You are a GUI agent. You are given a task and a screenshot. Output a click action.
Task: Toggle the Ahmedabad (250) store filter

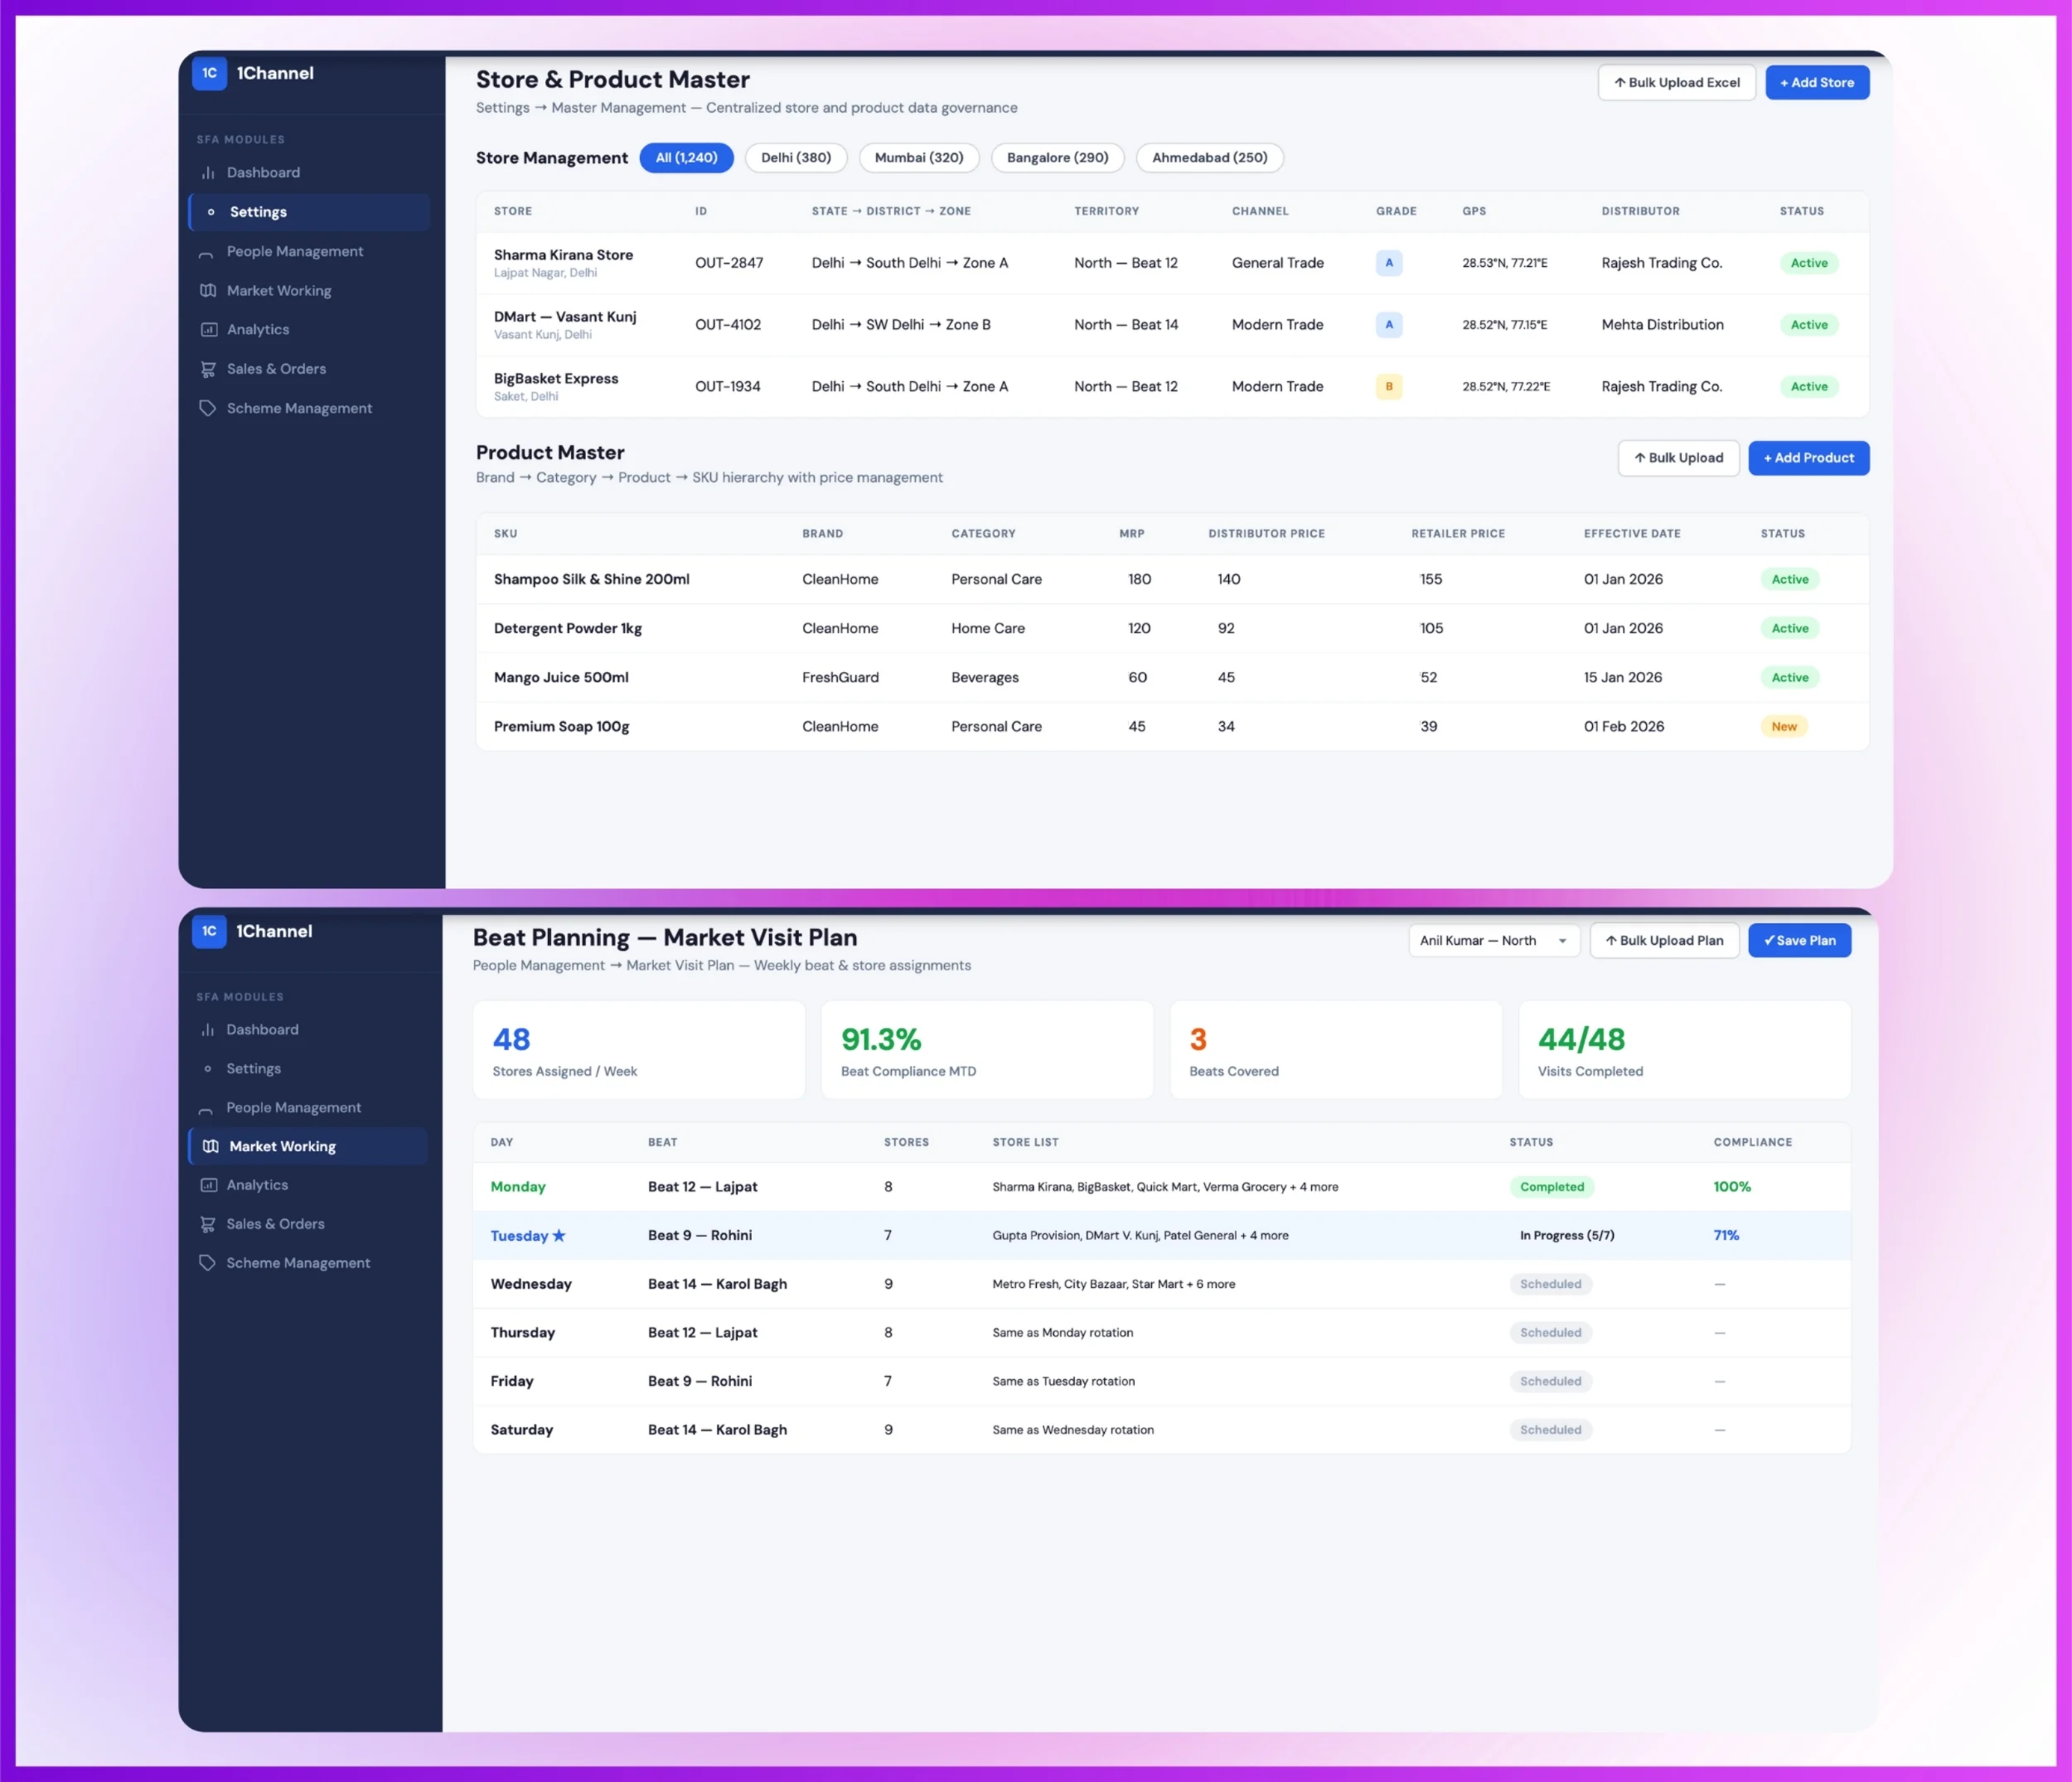(x=1209, y=157)
